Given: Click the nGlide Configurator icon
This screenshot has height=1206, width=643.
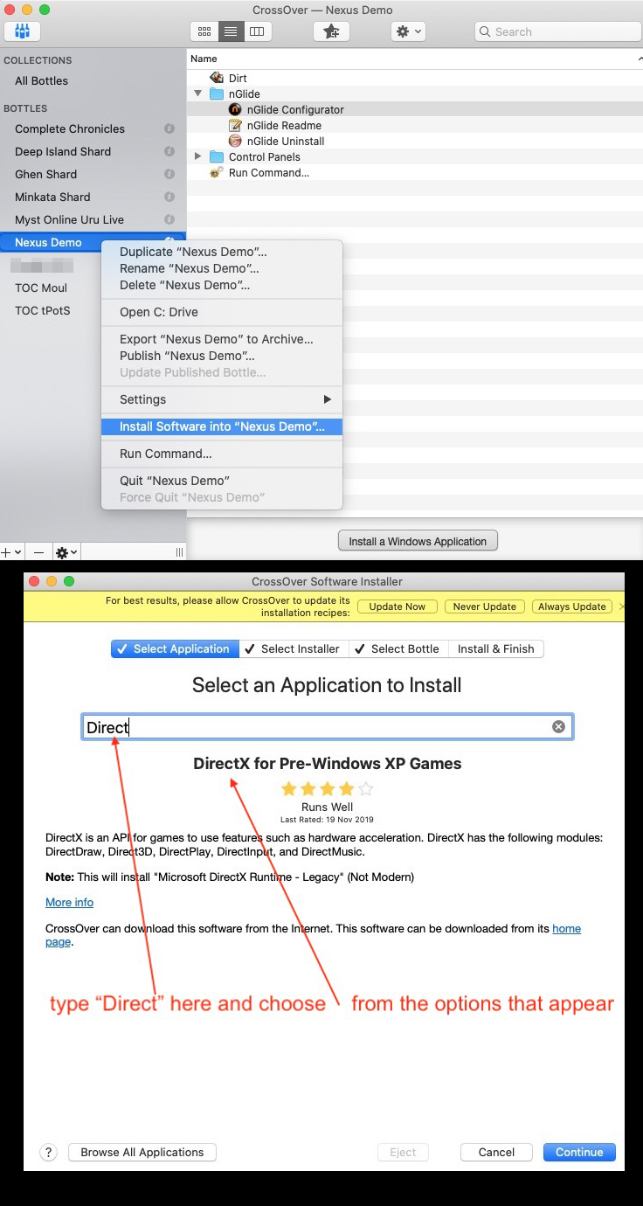Looking at the screenshot, I should (235, 109).
